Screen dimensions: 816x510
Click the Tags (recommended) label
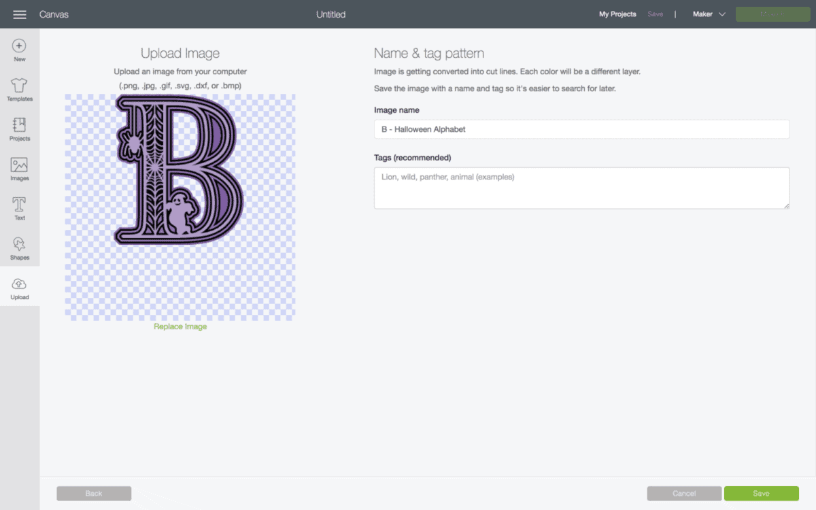point(413,158)
